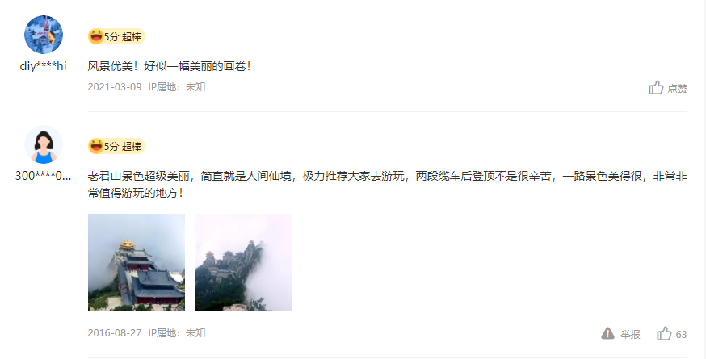Click the username diy****hi
706x359 pixels.
click(44, 66)
